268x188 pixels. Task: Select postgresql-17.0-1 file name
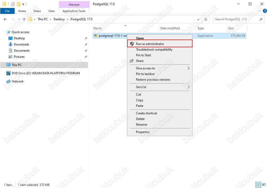[x=113, y=36]
